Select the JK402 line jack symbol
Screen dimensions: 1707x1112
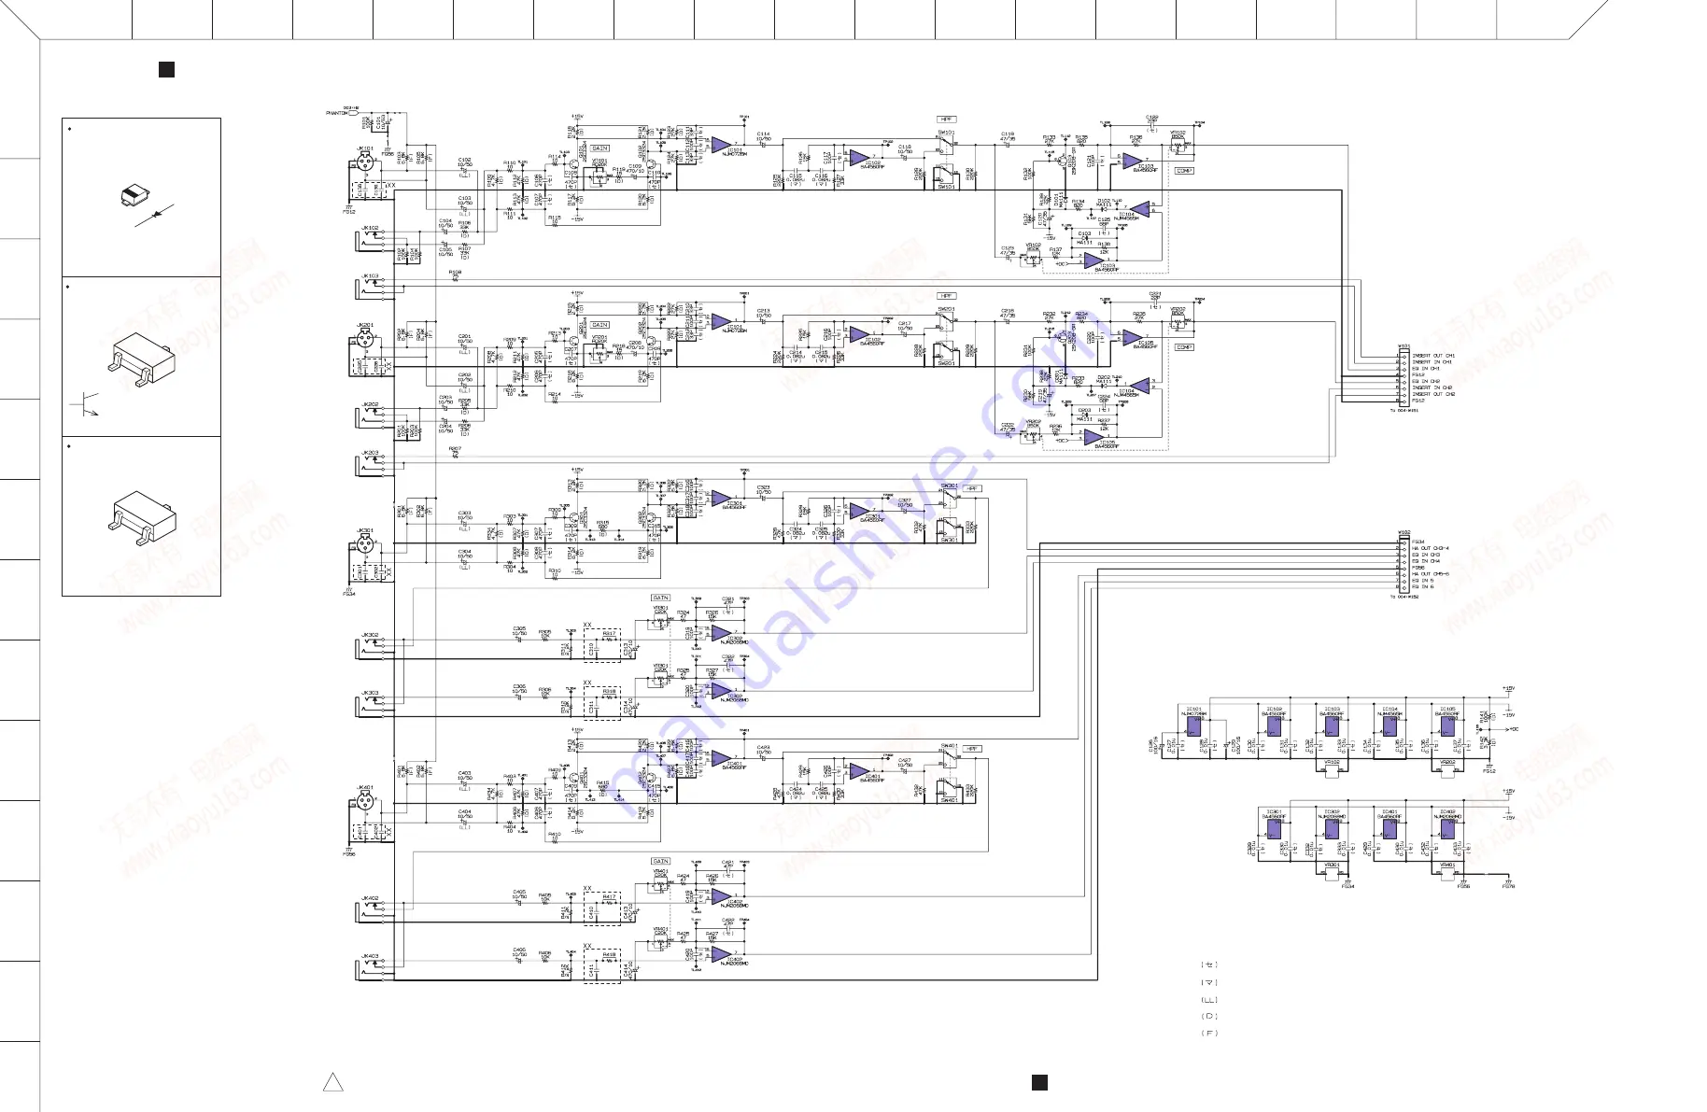[x=371, y=912]
